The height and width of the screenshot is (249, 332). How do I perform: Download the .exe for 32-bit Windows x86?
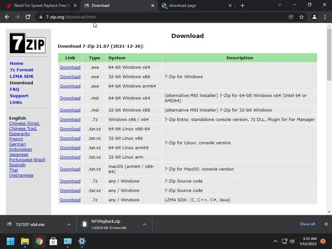click(70, 77)
